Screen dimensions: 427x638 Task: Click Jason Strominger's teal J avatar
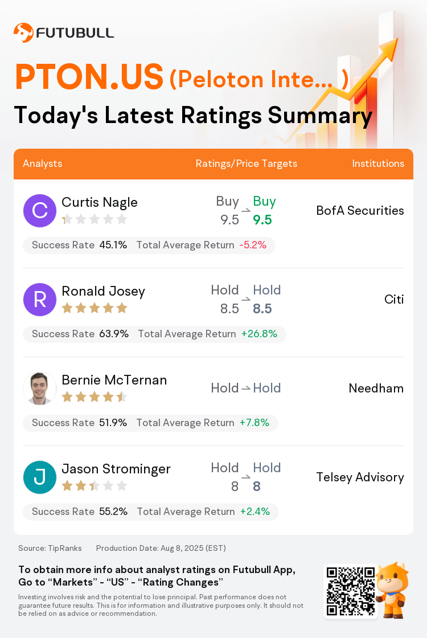pyautogui.click(x=39, y=477)
